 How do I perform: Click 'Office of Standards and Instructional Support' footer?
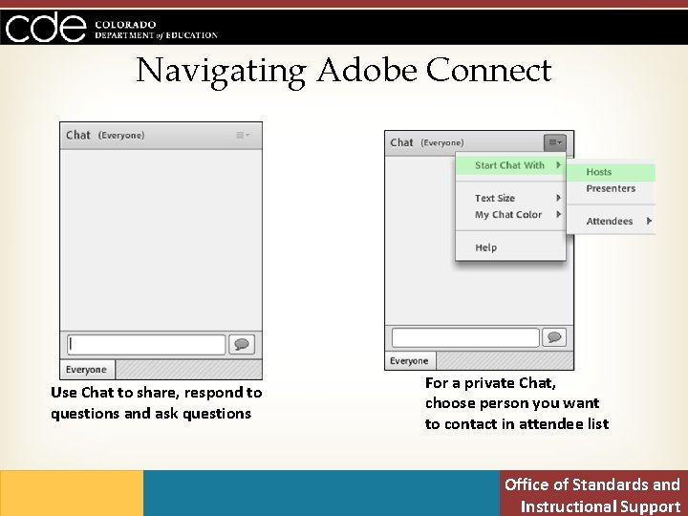click(x=592, y=495)
